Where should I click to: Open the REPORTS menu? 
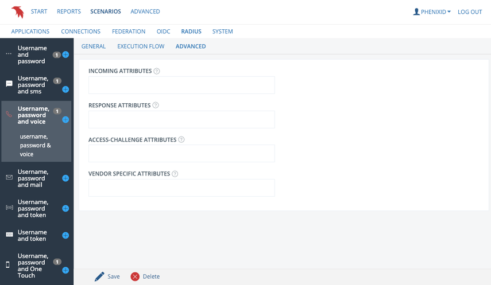coord(68,11)
